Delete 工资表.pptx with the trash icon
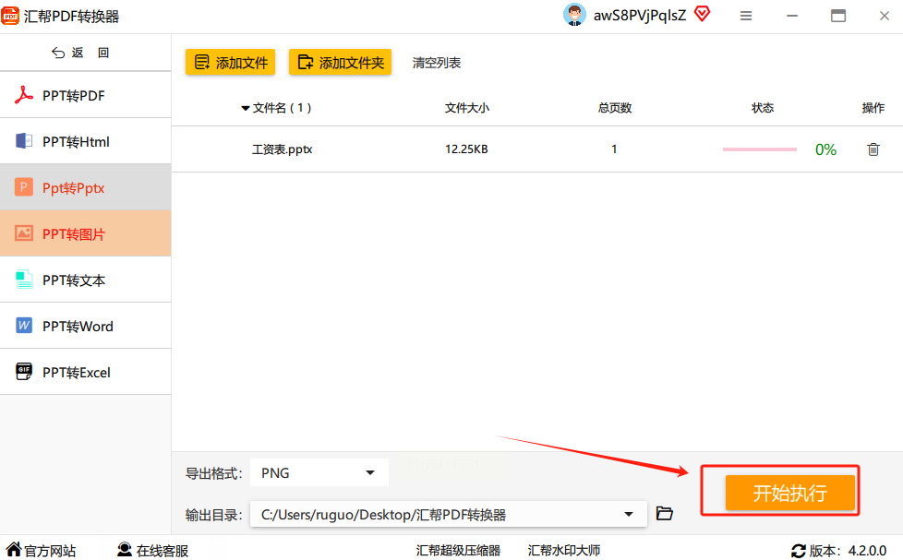 click(x=873, y=149)
